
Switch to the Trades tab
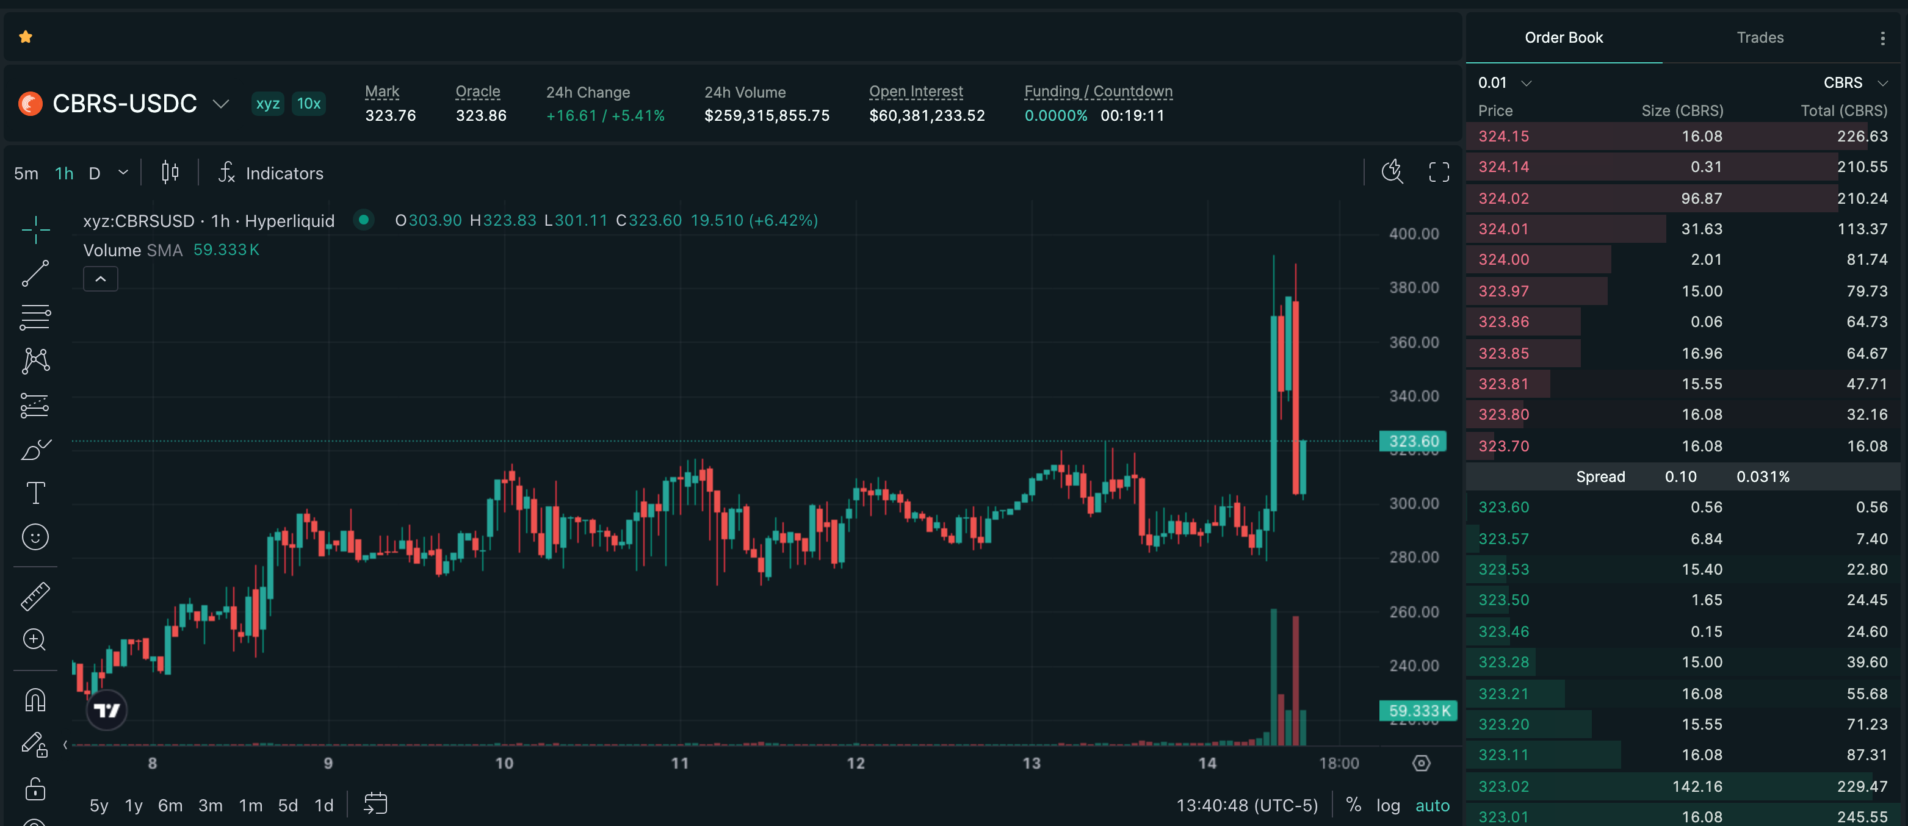[x=1760, y=38]
